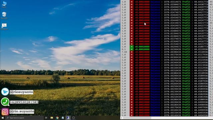Open the notepad-like app in the taskbar
This screenshot has height=120, width=213.
point(63,118)
